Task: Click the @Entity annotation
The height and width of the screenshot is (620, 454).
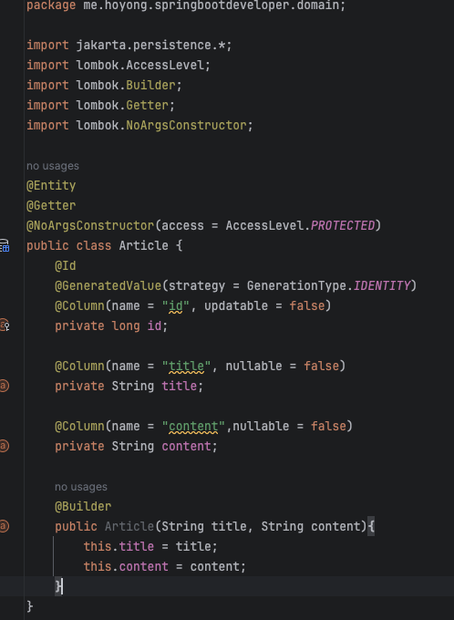Action: pos(51,185)
